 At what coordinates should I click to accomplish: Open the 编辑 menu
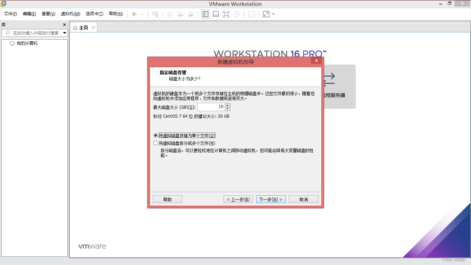(29, 14)
